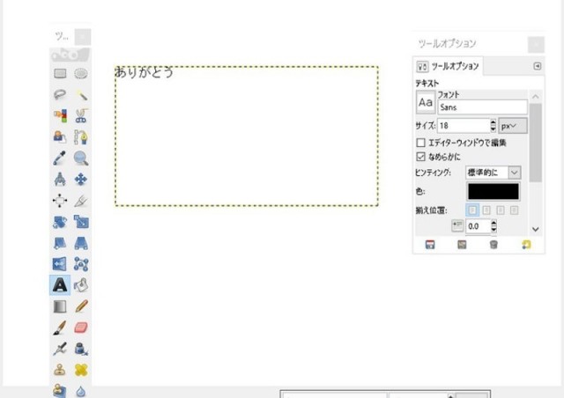Enable エディターウィンドウで編集 checkbox
Viewport: 564px width, 398px height.
pos(420,142)
